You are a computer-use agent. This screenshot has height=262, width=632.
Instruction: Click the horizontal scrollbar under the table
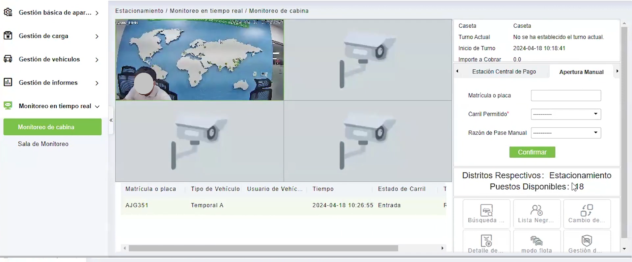pos(263,248)
